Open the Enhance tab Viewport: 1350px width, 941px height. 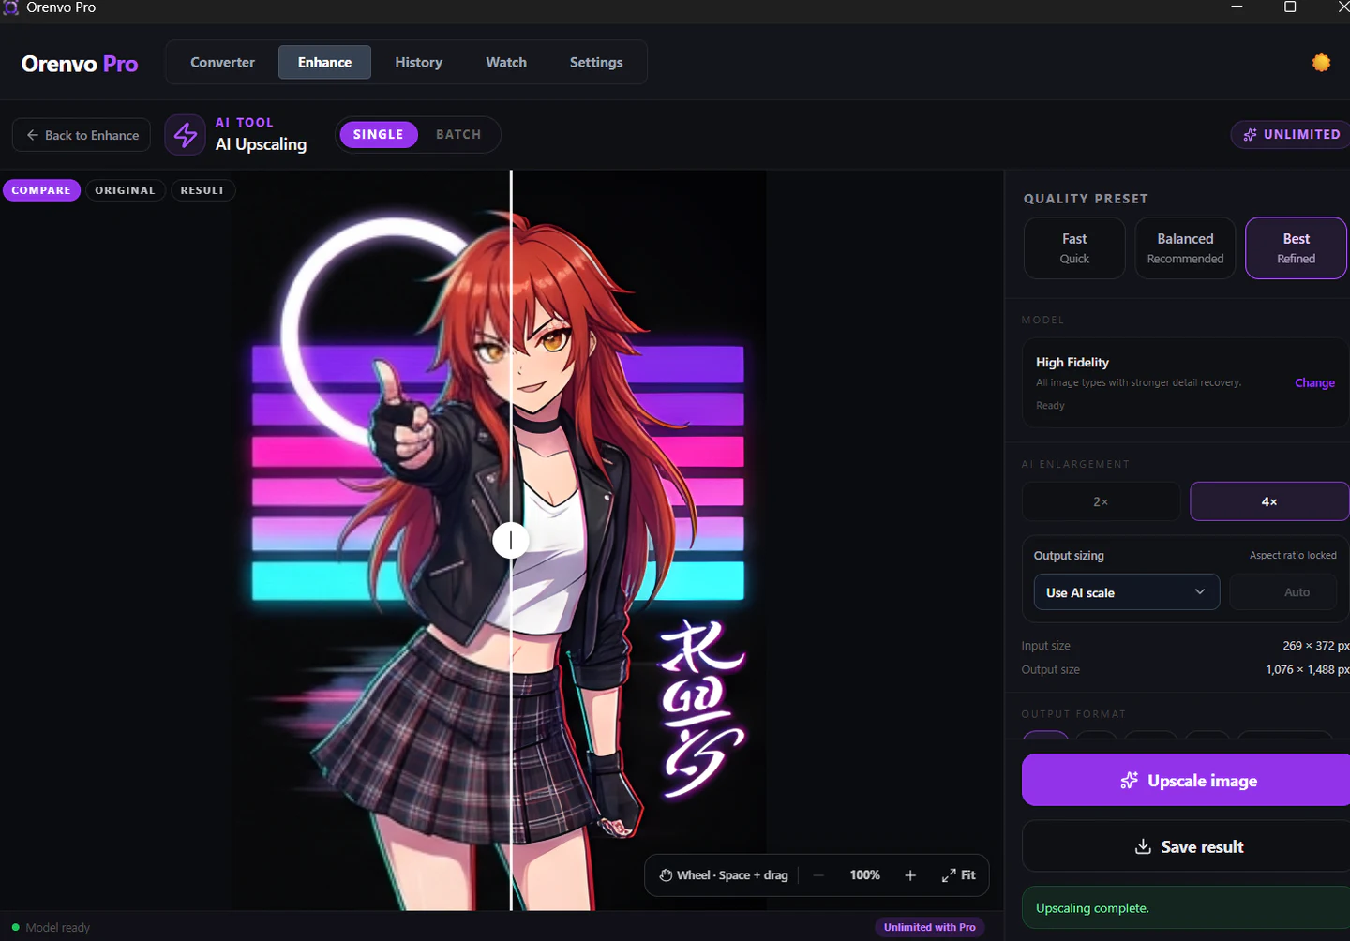click(x=324, y=63)
